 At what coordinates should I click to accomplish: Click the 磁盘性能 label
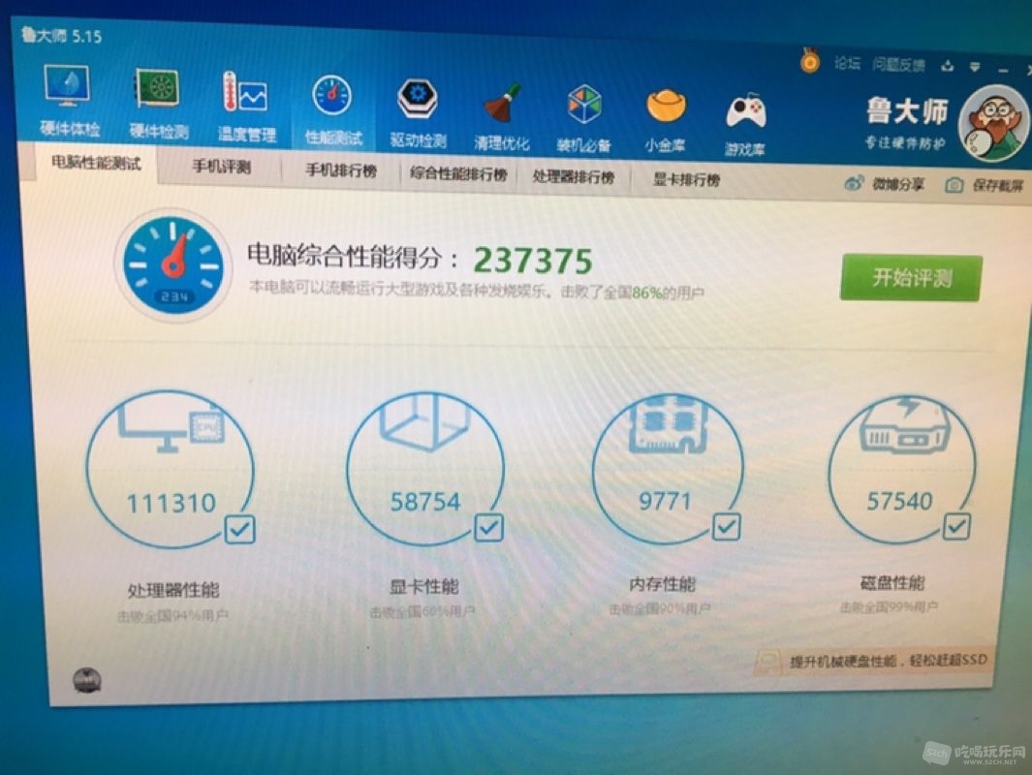pos(892,582)
